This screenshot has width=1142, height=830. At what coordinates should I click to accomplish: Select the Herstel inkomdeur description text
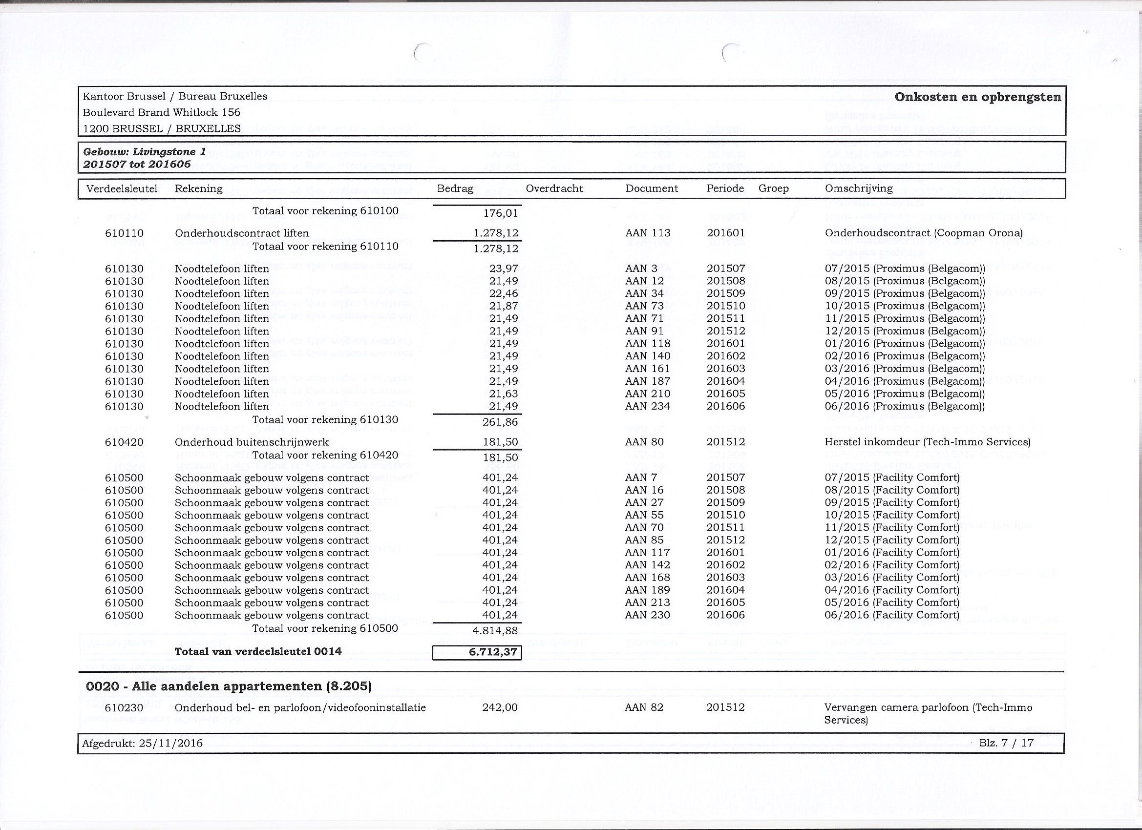click(x=927, y=442)
